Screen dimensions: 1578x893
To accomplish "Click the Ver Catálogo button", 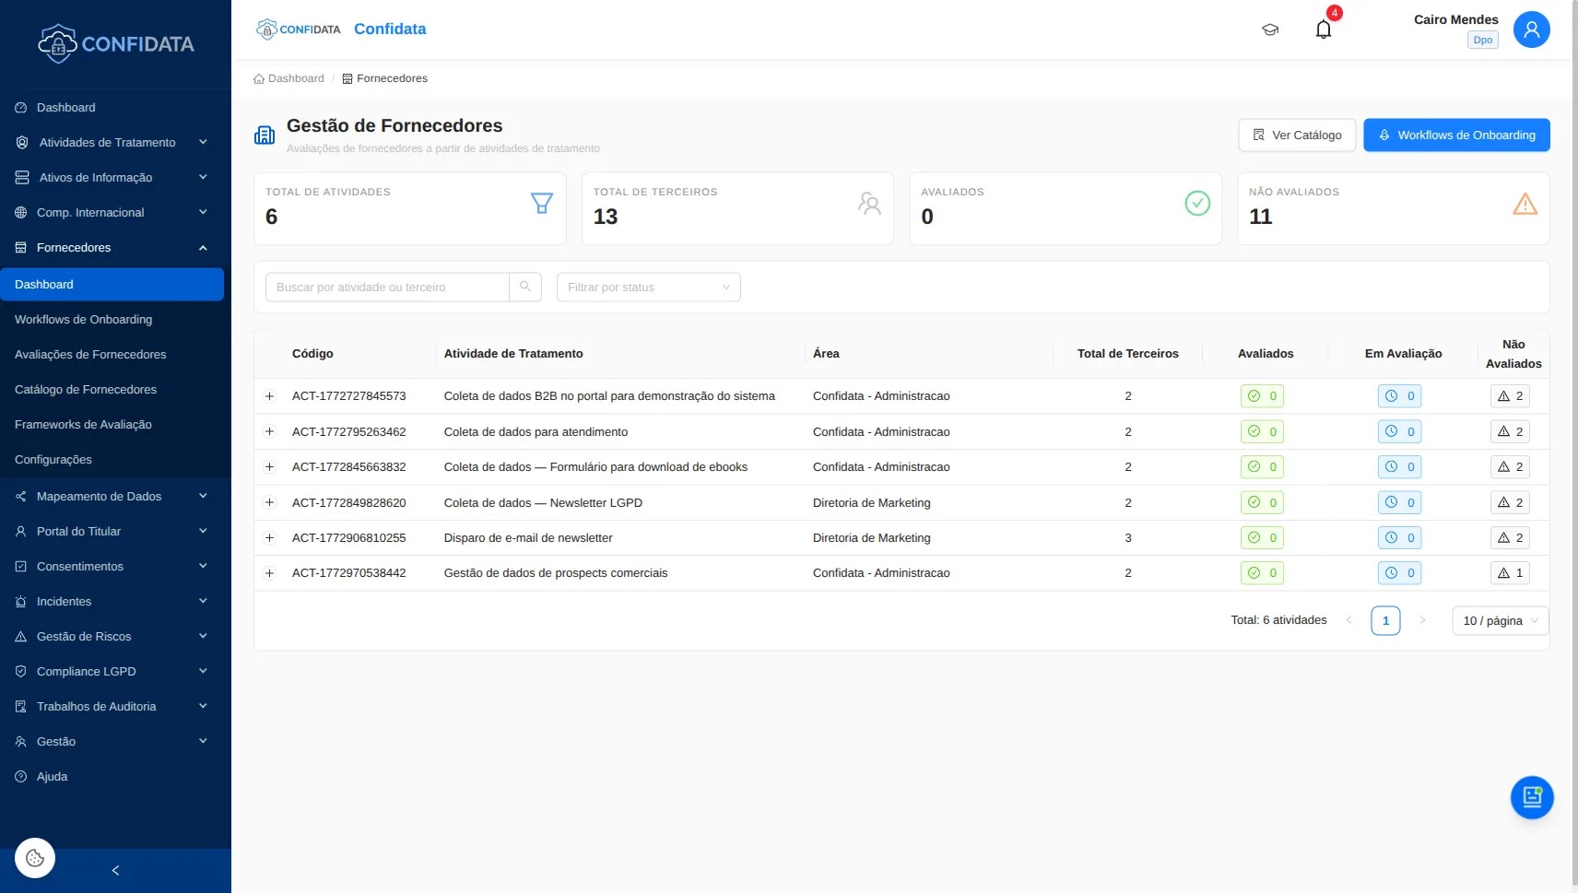I will (1296, 135).
